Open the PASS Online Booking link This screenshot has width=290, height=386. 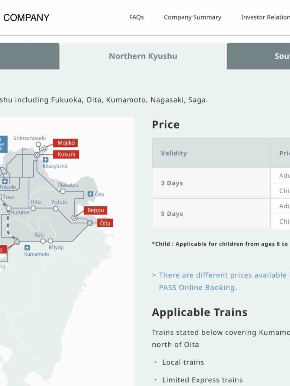click(x=197, y=287)
